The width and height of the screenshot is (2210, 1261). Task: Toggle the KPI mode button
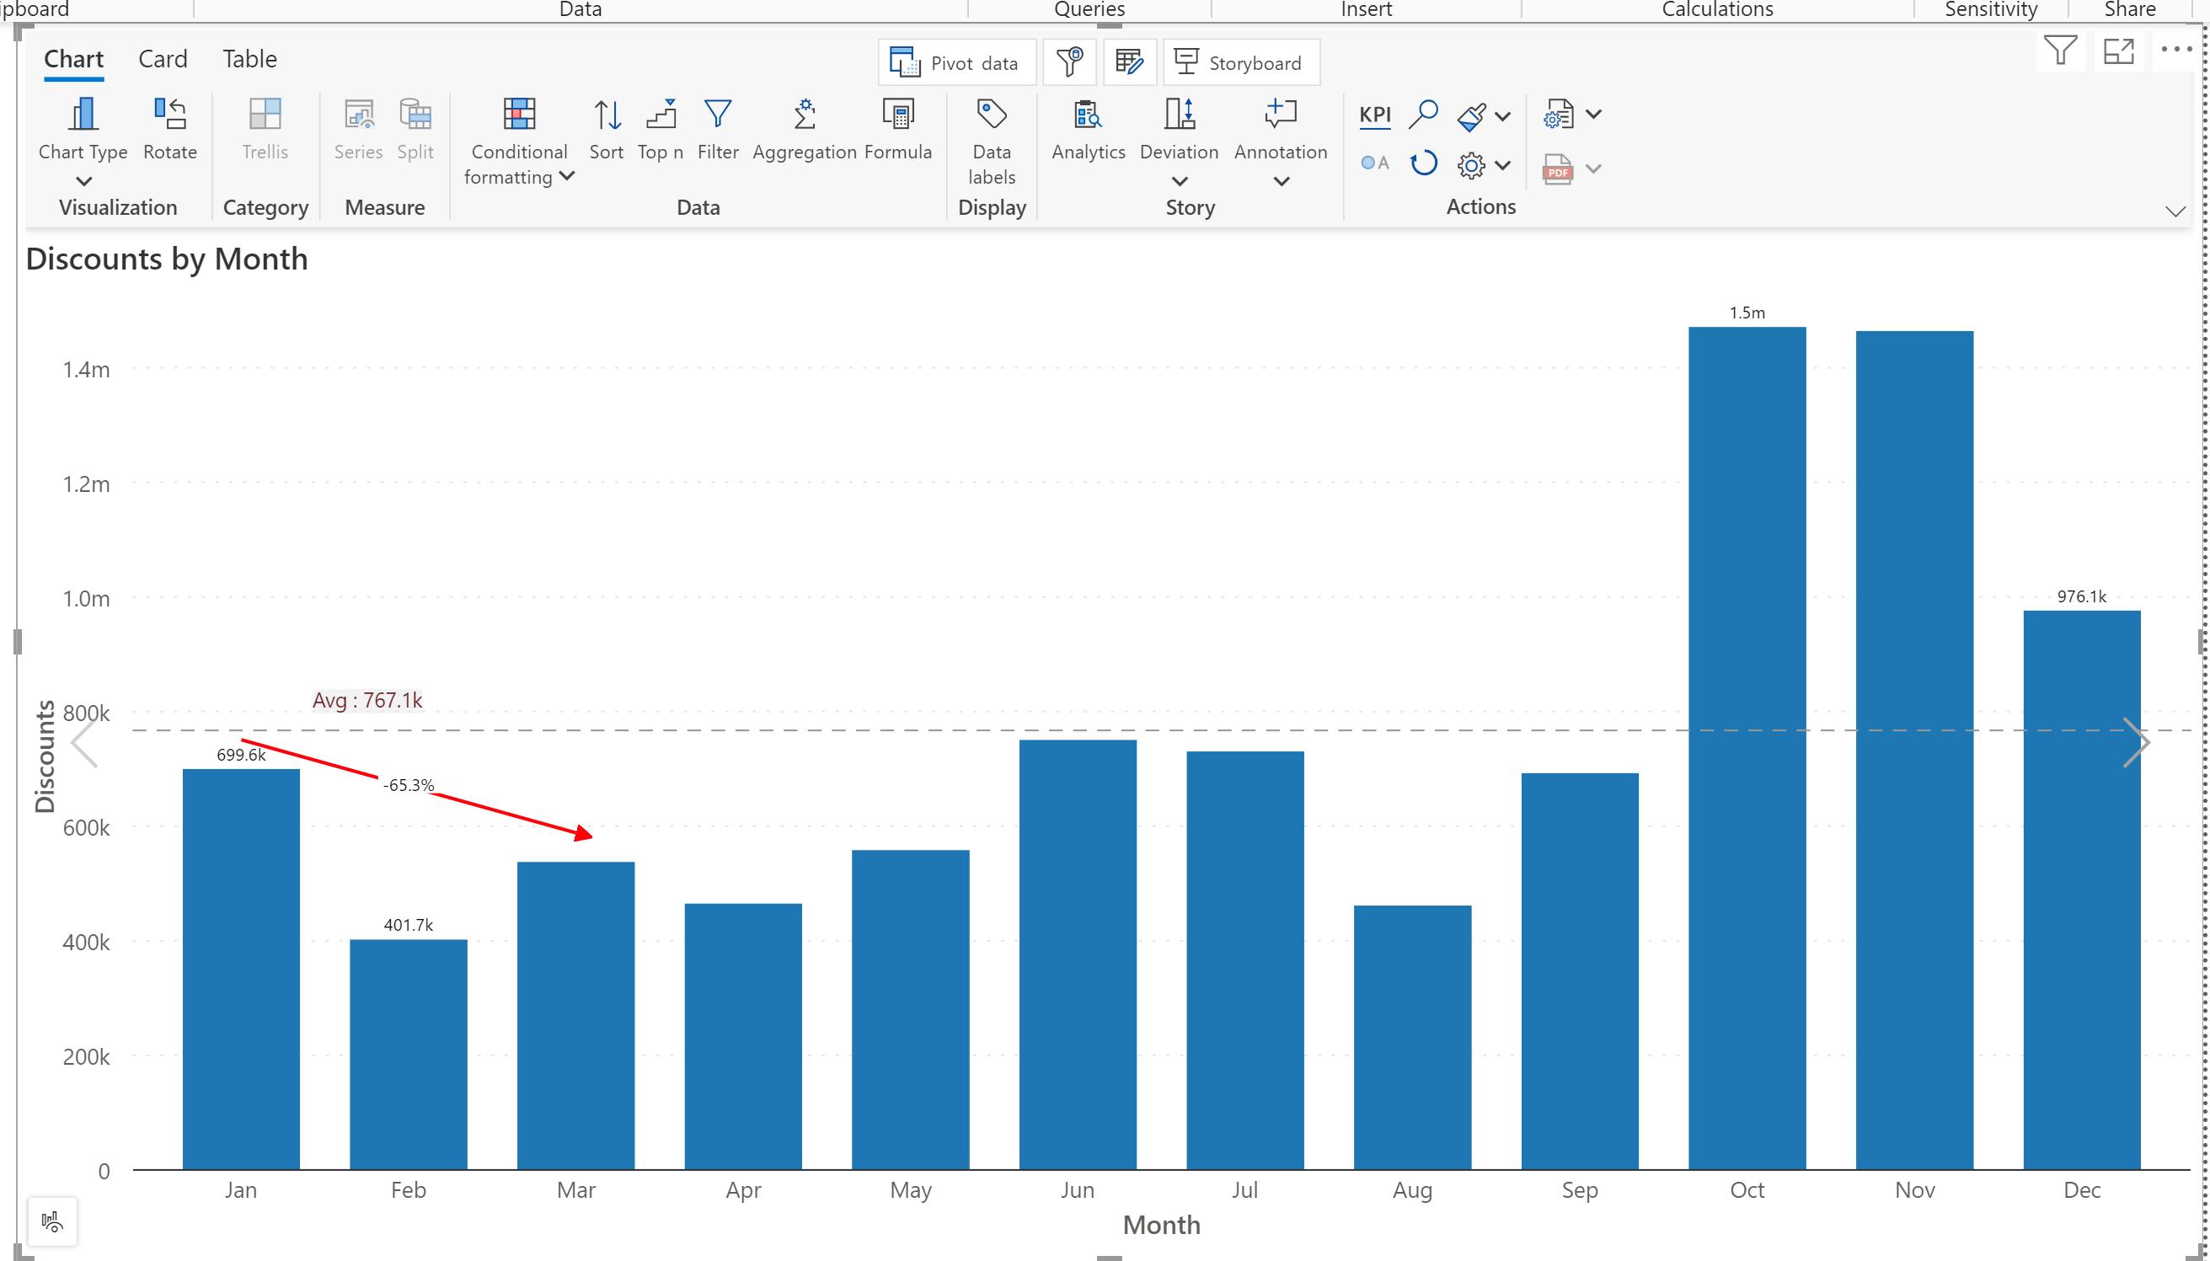coord(1374,115)
